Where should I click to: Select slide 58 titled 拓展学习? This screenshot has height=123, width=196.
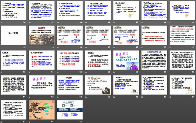pyautogui.click(x=42, y=85)
